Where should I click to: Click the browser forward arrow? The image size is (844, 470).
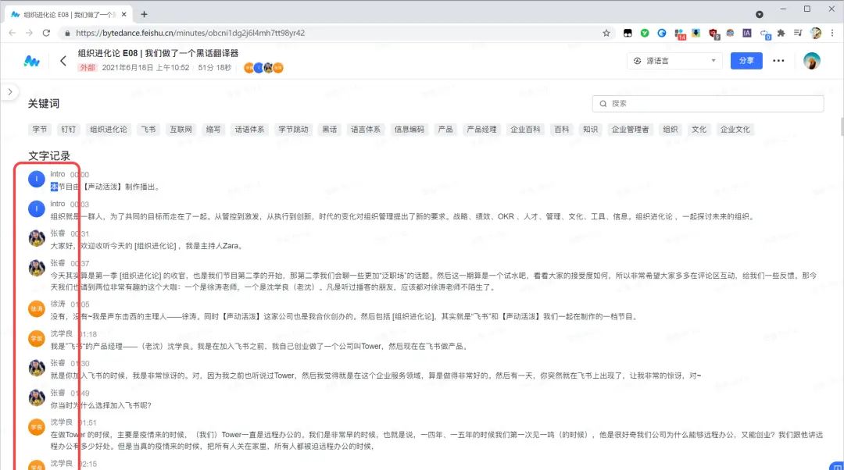click(29, 33)
